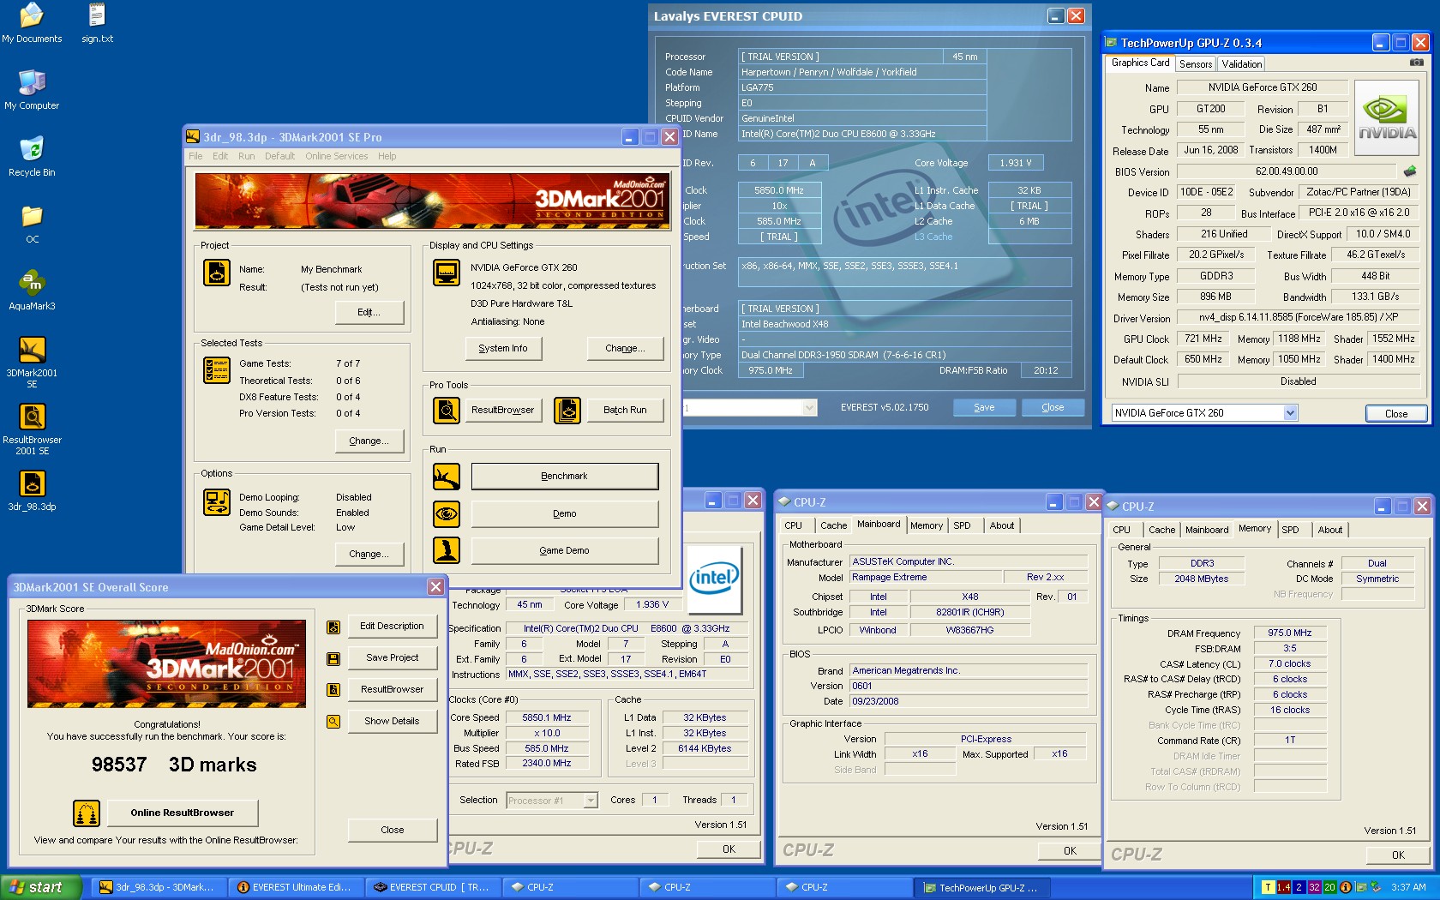Launch 3DMark2001 SE desktop shortcut
The height and width of the screenshot is (900, 1440).
tap(32, 362)
